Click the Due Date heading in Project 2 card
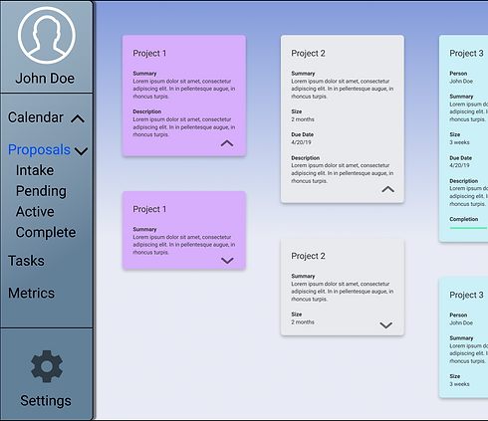 click(x=303, y=134)
